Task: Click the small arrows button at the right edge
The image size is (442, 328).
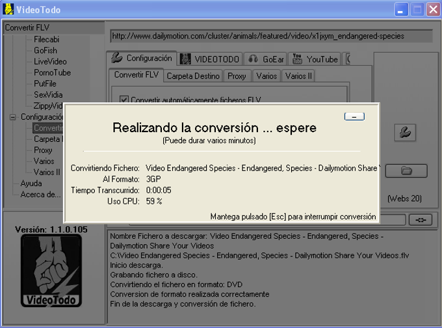Action: coord(421,220)
